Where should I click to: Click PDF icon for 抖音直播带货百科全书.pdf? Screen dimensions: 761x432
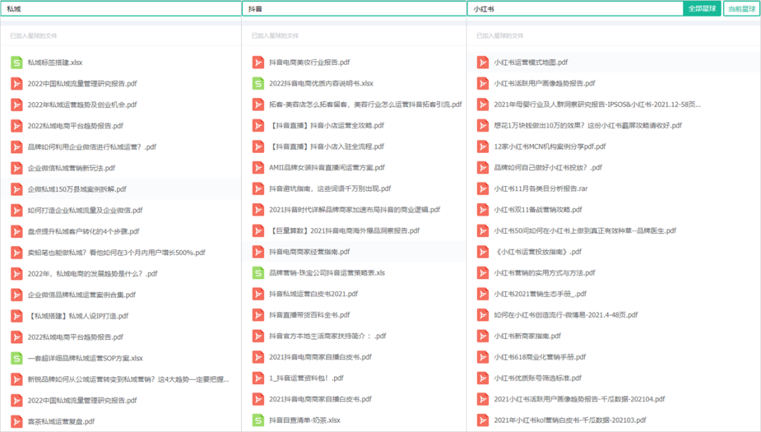[x=258, y=315]
